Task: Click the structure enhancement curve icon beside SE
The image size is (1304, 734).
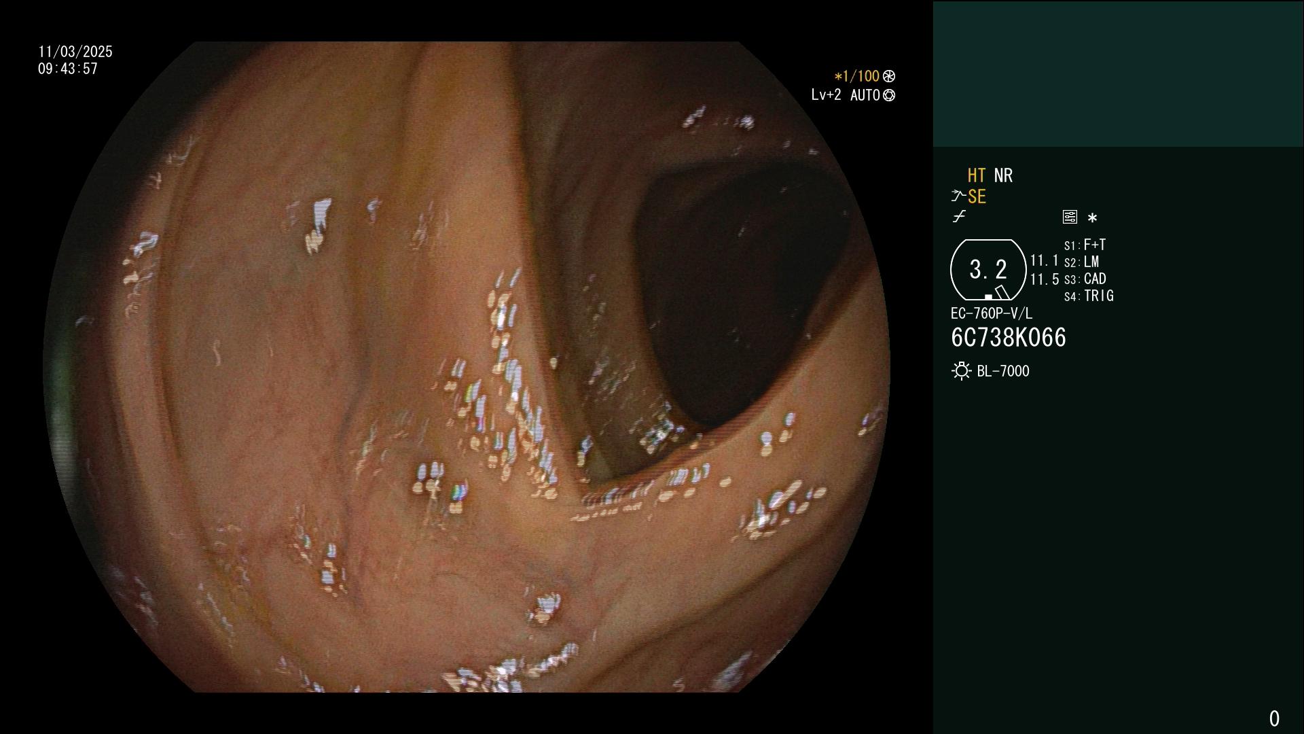Action: coord(958,196)
